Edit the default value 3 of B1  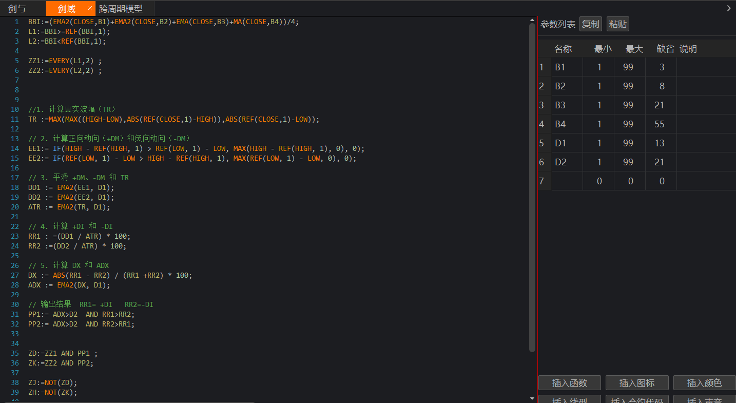tap(661, 67)
